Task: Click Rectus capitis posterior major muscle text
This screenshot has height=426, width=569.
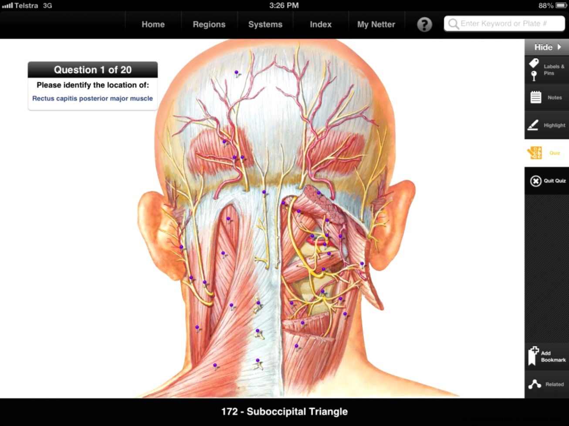Action: coord(92,98)
